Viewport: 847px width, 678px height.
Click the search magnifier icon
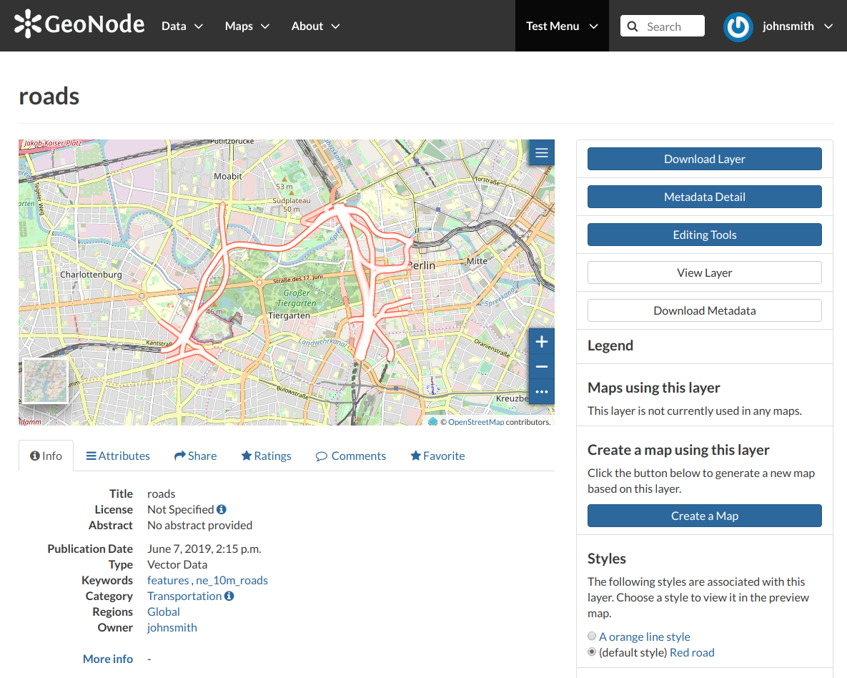[633, 26]
